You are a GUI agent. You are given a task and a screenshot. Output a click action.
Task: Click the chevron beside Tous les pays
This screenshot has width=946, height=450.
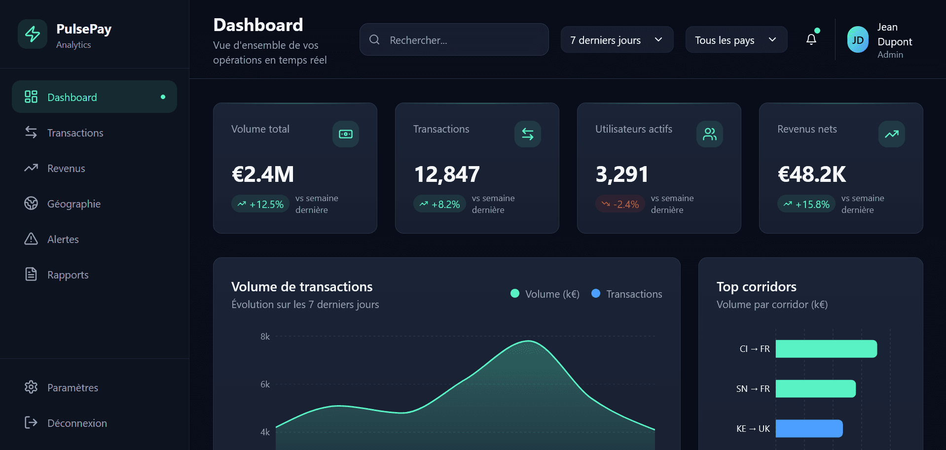pyautogui.click(x=772, y=39)
